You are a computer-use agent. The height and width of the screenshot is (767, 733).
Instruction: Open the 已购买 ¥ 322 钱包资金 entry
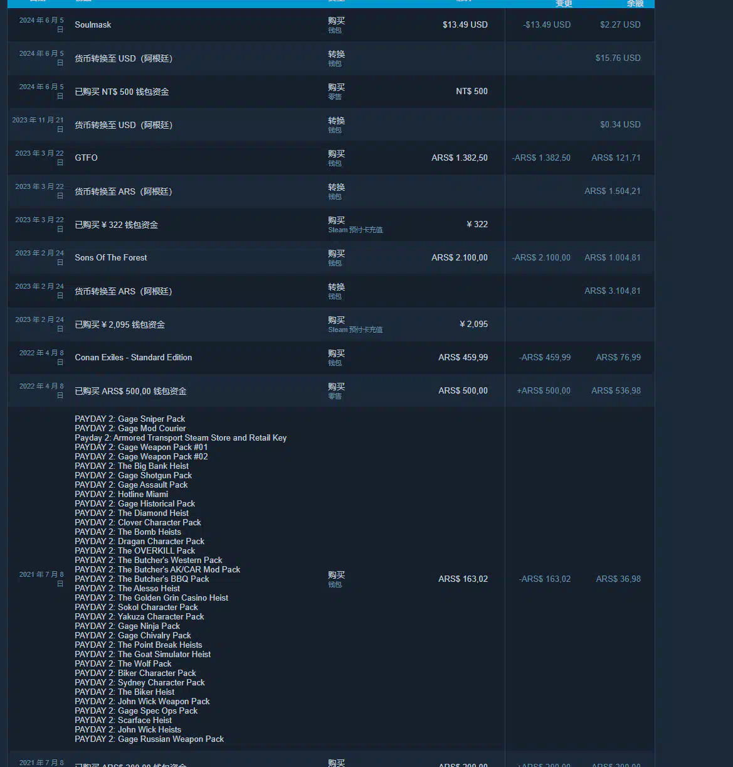tap(116, 225)
